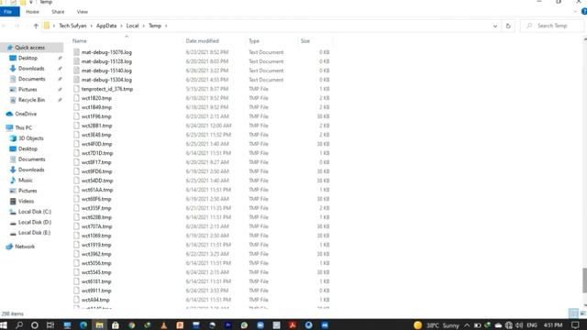
Task: Click file icon of first mat-debug log
Action: click(76, 52)
